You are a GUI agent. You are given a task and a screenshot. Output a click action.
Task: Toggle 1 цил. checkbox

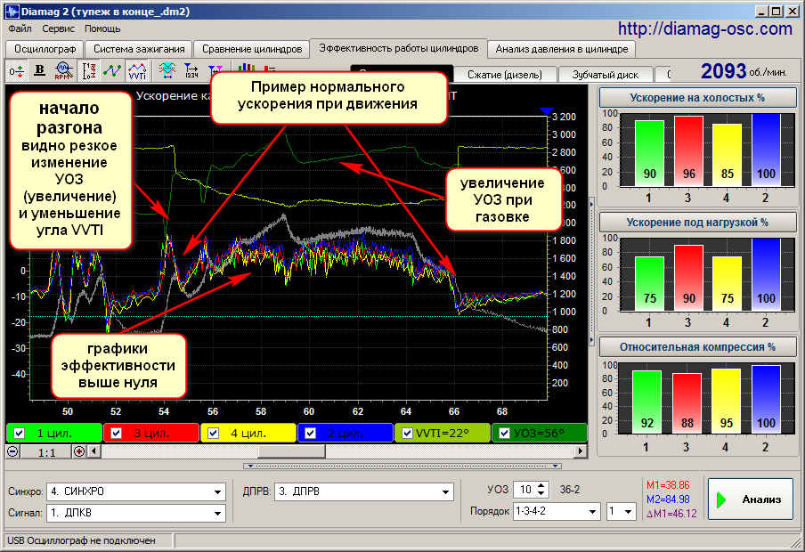[20, 434]
